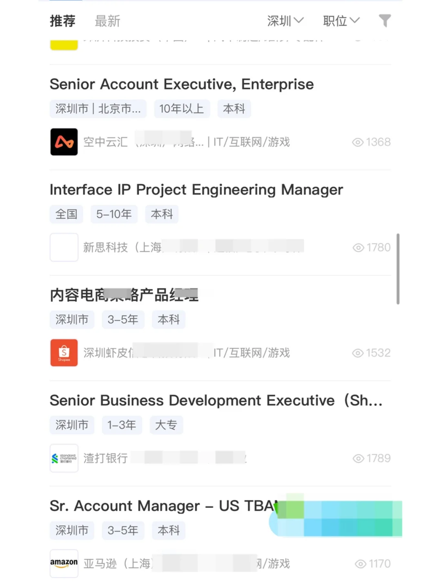Click the vertical scrollbar on the right
Screen dimensions: 441x588
point(398,269)
